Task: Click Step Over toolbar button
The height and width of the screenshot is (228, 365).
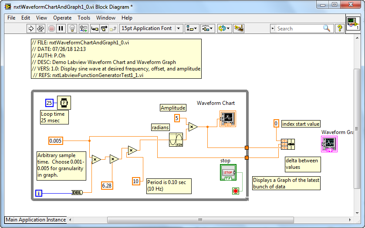Action: 104,29
